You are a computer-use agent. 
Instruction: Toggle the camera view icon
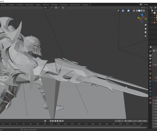(x=145, y=32)
